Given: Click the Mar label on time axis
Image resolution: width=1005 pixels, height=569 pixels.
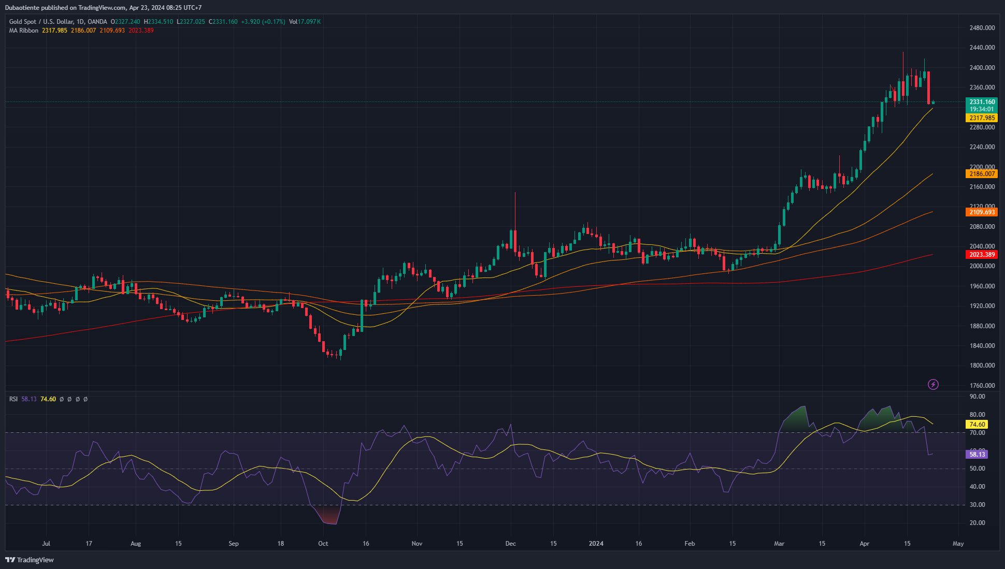Looking at the screenshot, I should point(779,544).
